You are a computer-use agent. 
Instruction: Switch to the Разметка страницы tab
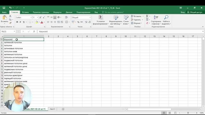(x=41, y=12)
